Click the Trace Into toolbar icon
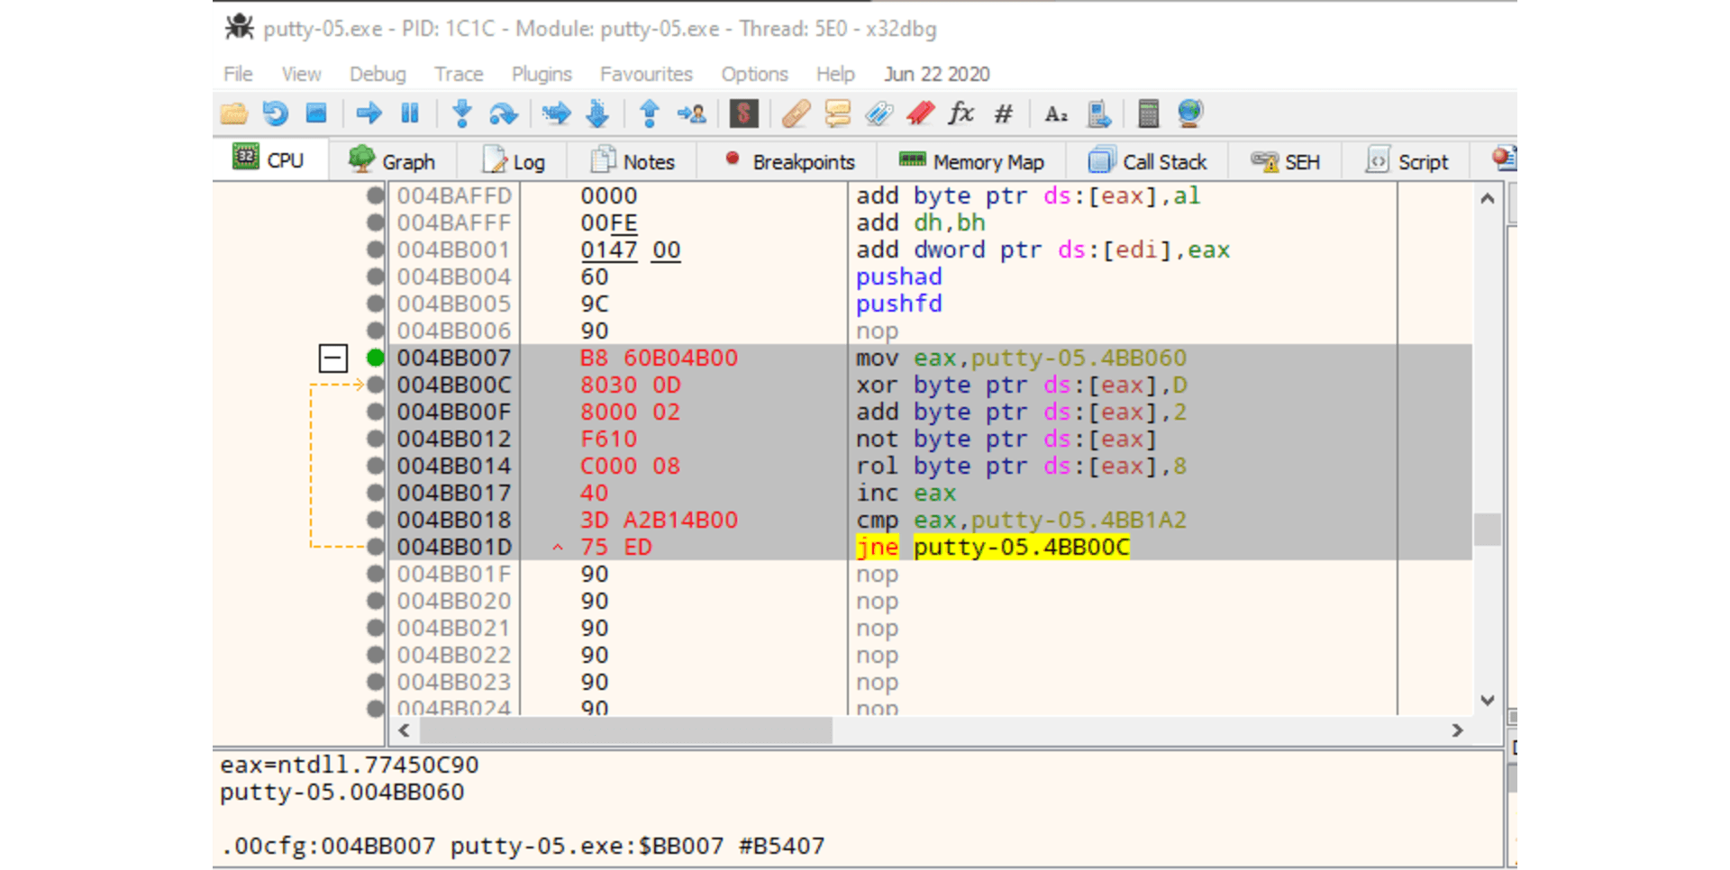Screen dimensions: 1730x870 click(x=556, y=113)
